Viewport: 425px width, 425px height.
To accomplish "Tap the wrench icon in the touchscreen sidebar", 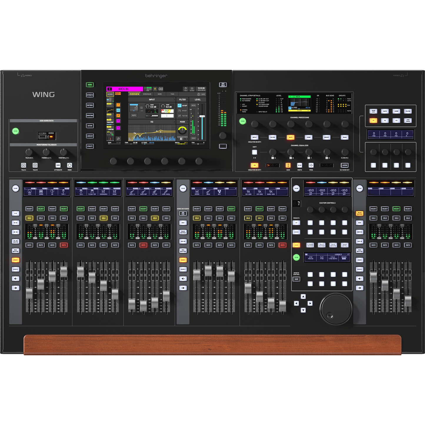I will click(x=118, y=138).
